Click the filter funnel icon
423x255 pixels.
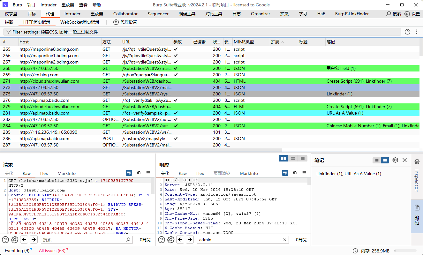9,32
